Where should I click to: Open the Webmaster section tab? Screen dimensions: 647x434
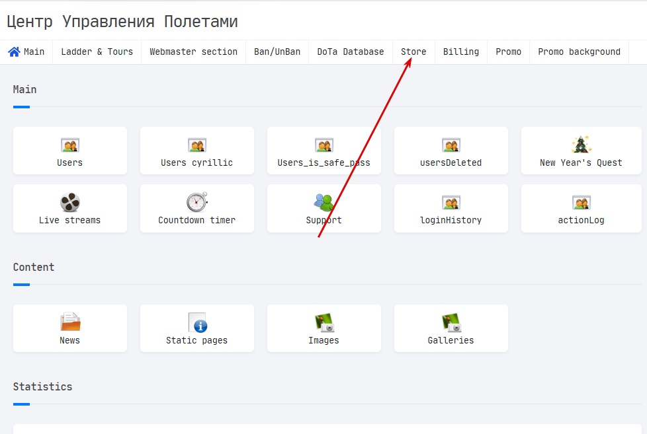point(194,52)
